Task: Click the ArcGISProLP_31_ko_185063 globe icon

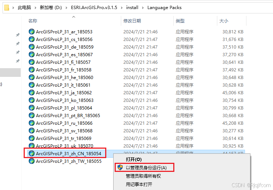Action: click(x=32, y=100)
